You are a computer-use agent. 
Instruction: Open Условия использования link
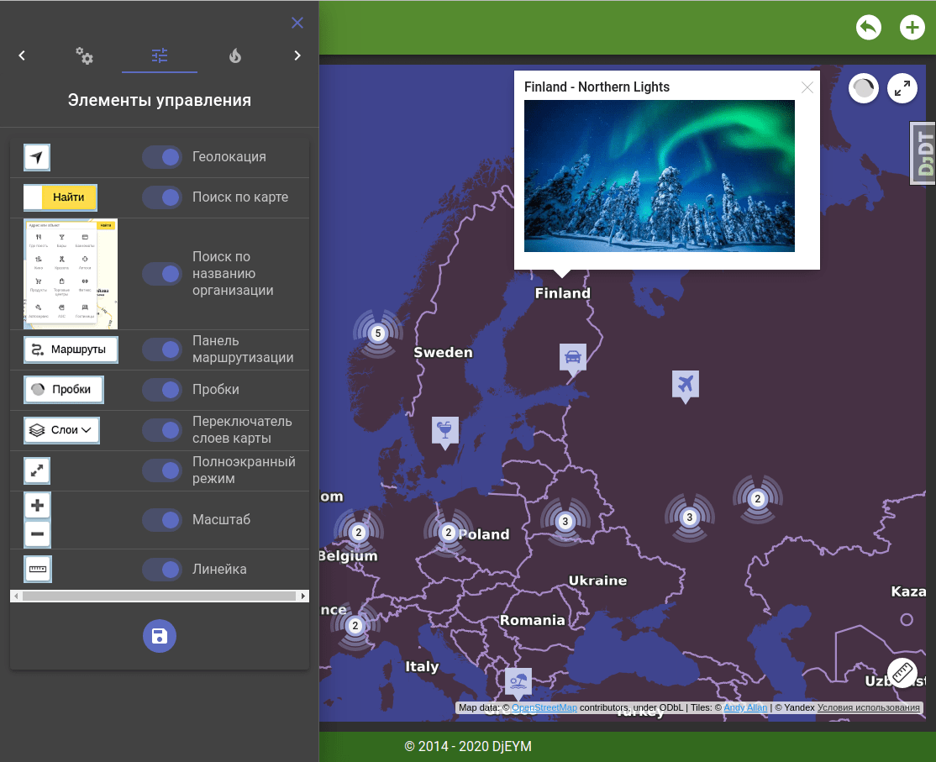tap(869, 707)
